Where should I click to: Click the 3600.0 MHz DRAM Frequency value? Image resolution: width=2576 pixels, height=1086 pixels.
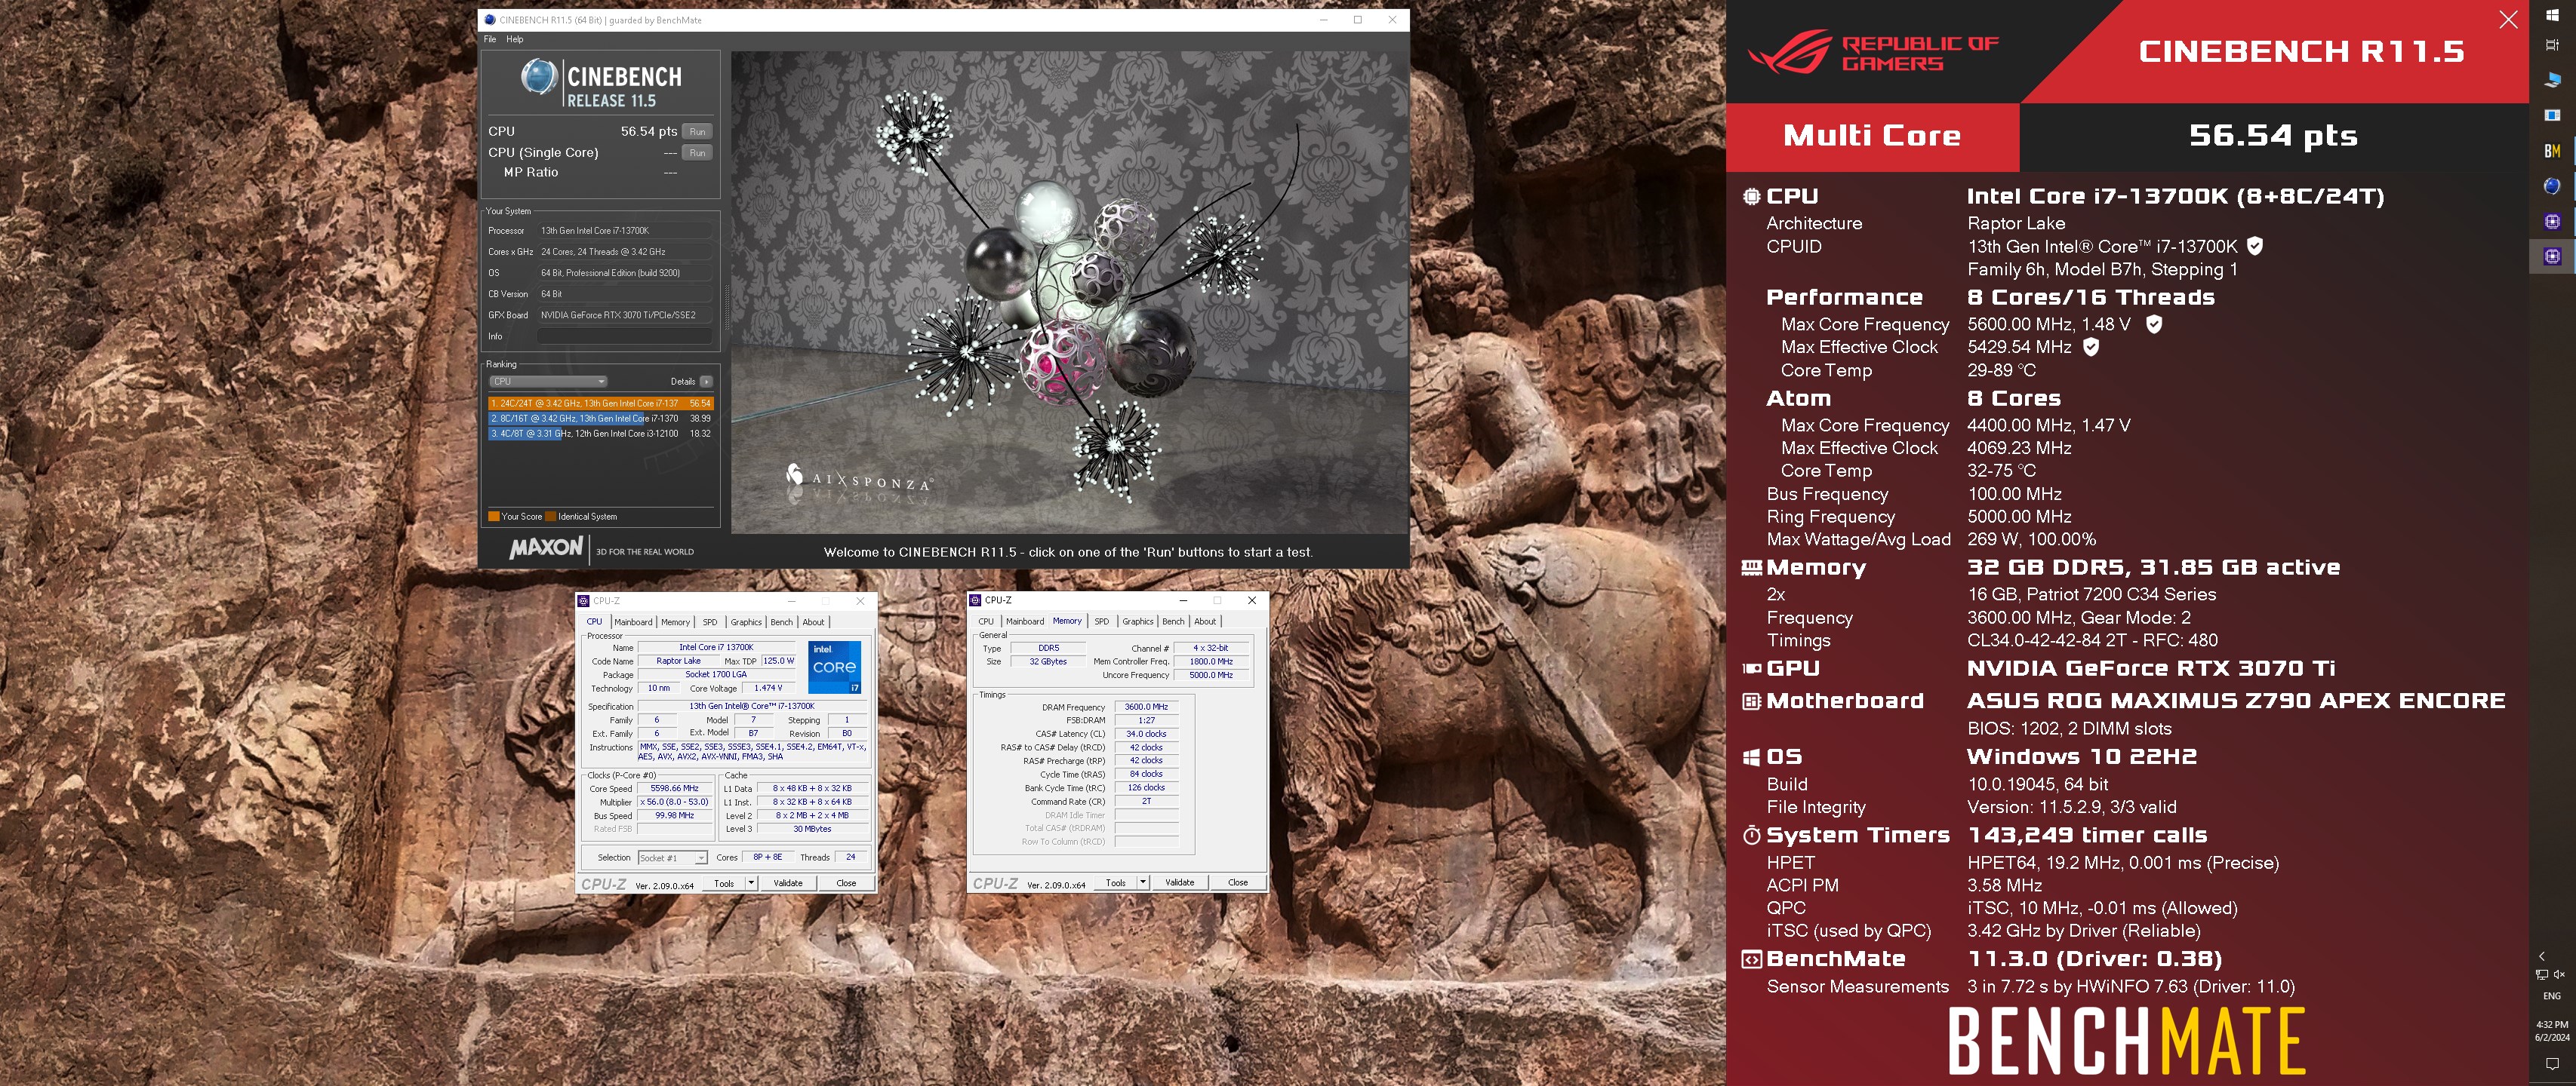tap(1146, 707)
